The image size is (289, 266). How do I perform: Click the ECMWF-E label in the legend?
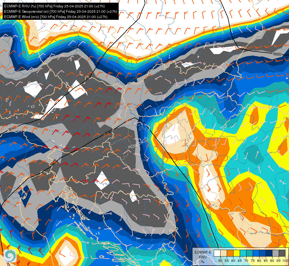[203, 252]
